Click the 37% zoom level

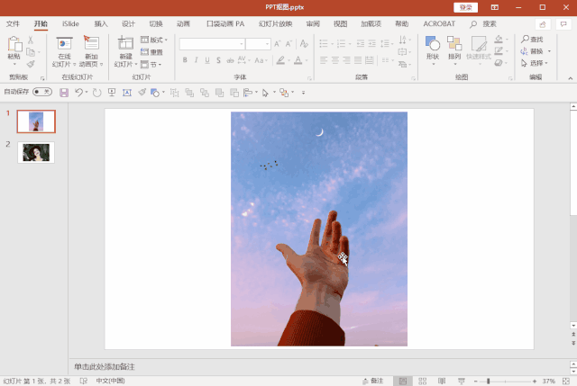click(548, 382)
